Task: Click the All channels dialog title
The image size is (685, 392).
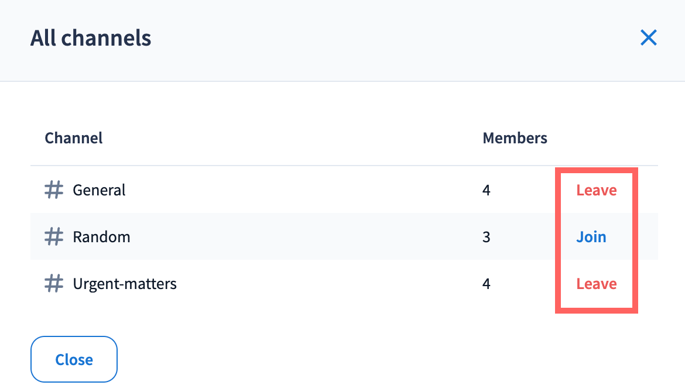Action: (91, 38)
